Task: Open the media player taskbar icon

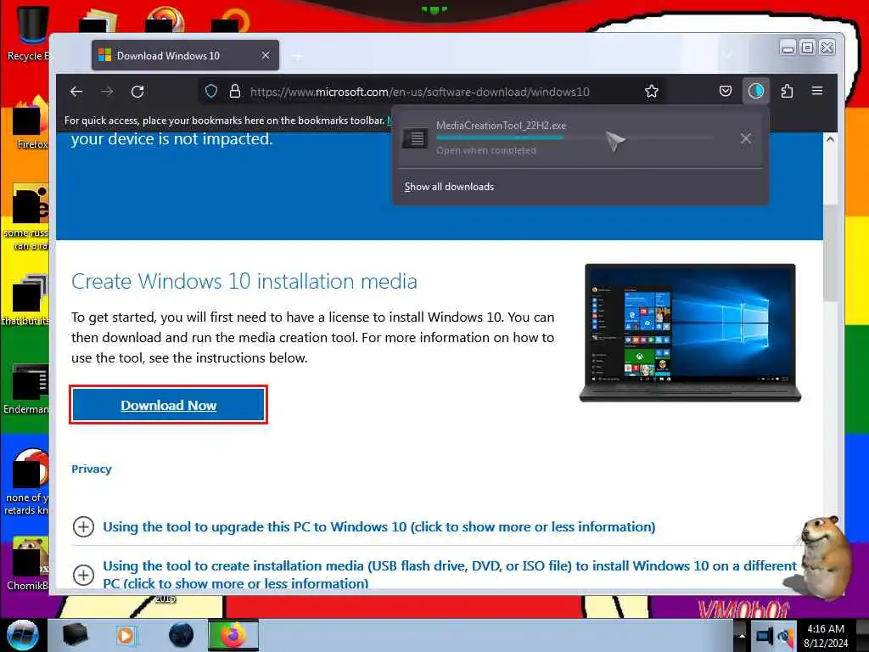Action: pyautogui.click(x=126, y=635)
